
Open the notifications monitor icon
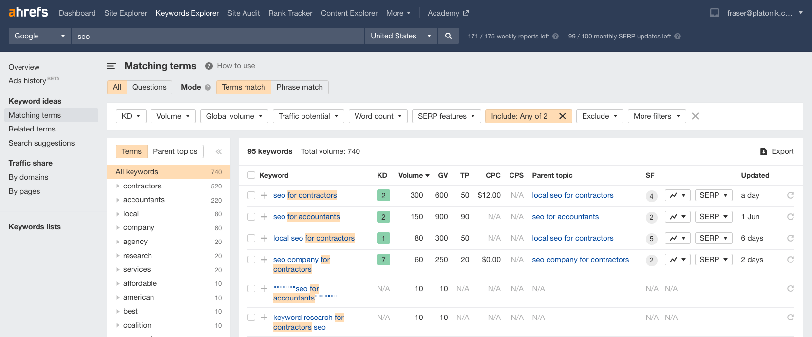(715, 13)
